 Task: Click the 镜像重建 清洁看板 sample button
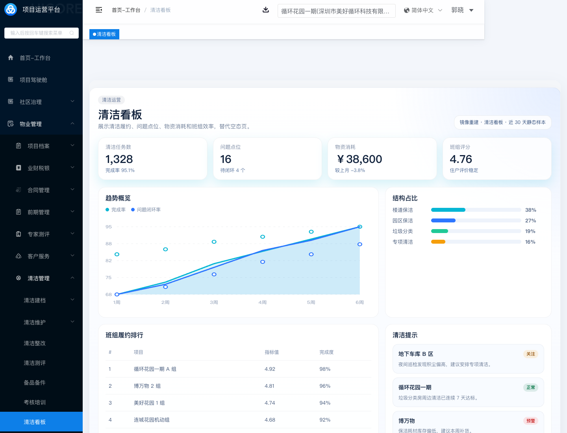click(502, 122)
